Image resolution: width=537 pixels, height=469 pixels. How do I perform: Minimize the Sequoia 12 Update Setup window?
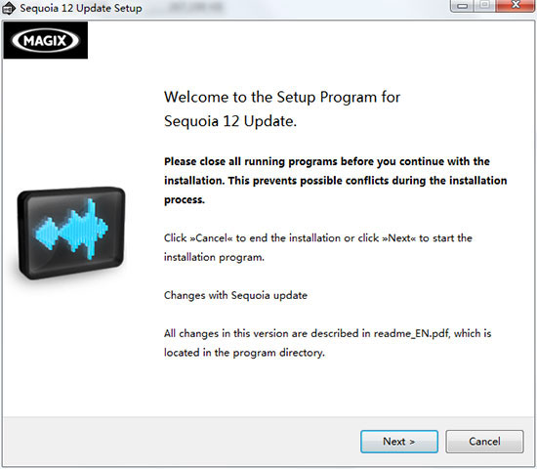[463, 6]
